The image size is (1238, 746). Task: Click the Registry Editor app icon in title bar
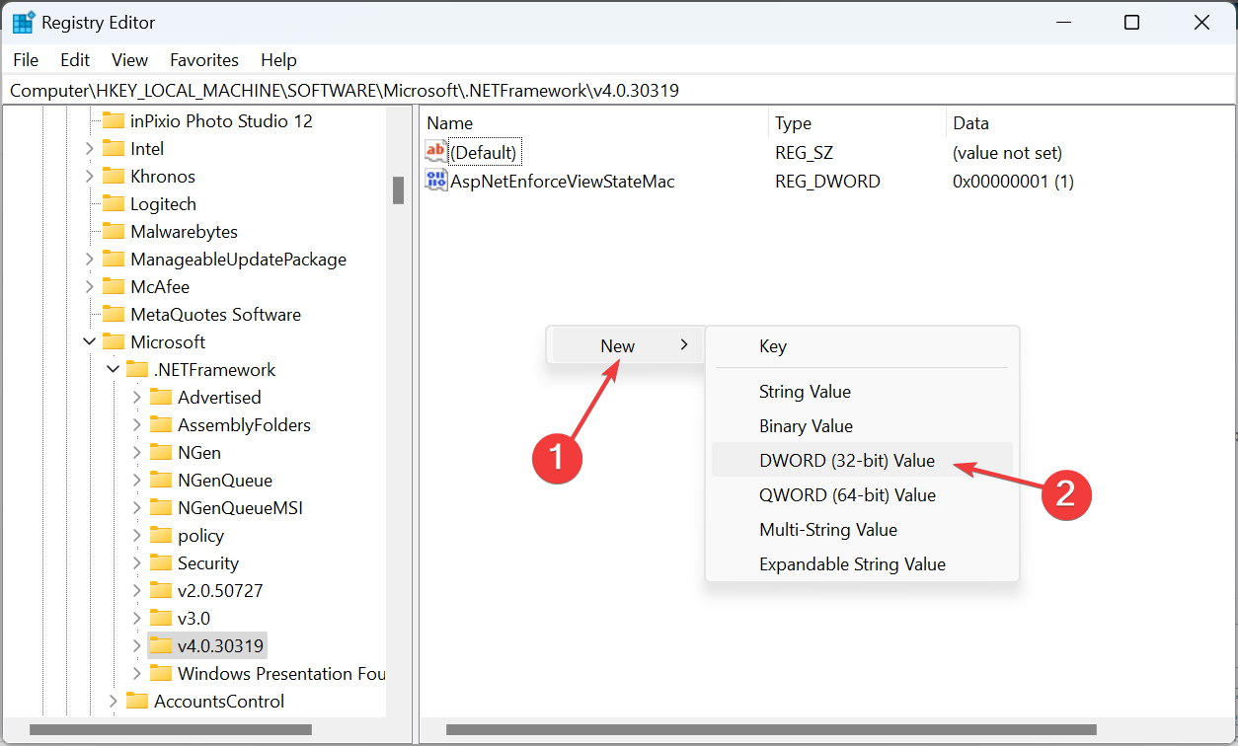coord(23,22)
